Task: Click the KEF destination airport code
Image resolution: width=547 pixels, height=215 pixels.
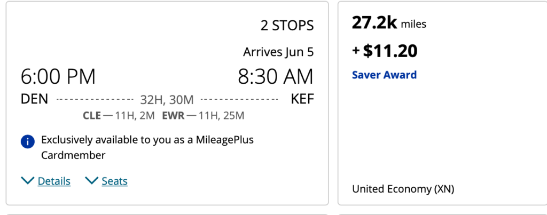Action: pyautogui.click(x=302, y=99)
